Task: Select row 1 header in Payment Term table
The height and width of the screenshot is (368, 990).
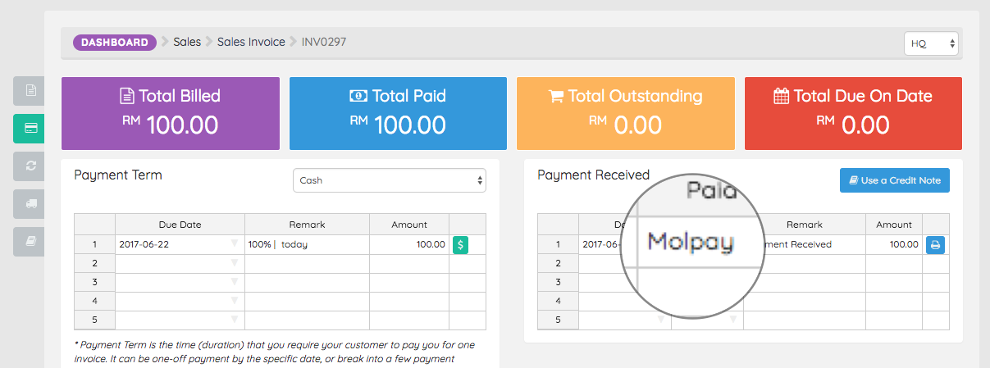Action: coord(94,244)
